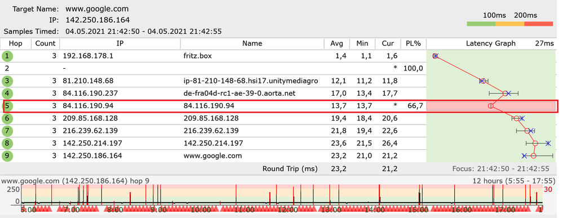
Task: Select the hop 5 green circle icon
Action: [7, 106]
